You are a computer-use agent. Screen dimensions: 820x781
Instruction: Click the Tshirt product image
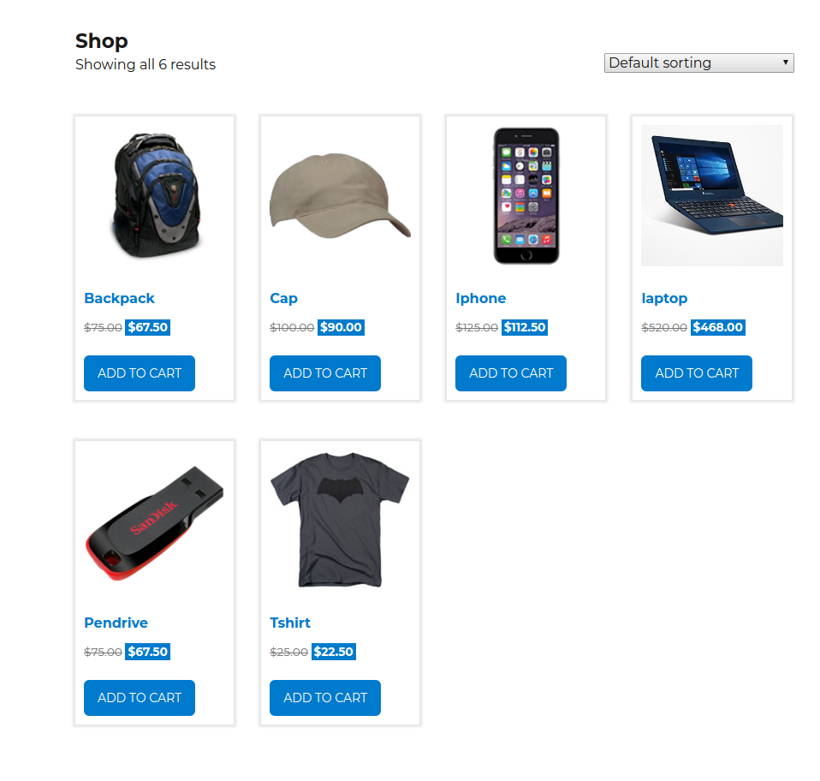click(x=341, y=521)
